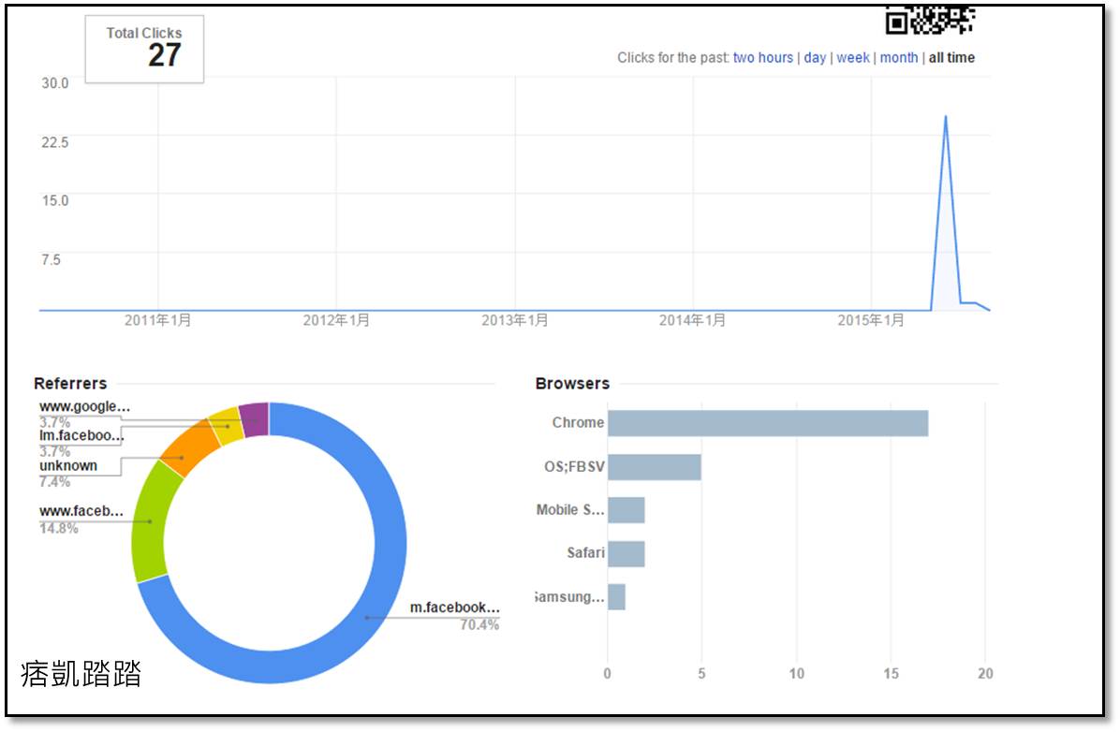Show clicks for the past day
Viewport: 1120px width, 732px height.
[815, 58]
